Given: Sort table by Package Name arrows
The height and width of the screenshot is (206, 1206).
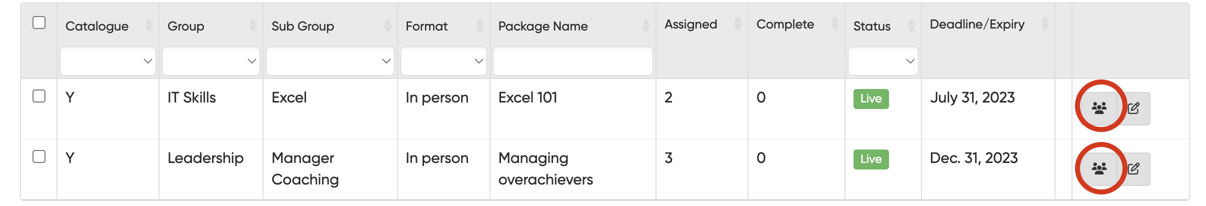Looking at the screenshot, I should pyautogui.click(x=645, y=25).
